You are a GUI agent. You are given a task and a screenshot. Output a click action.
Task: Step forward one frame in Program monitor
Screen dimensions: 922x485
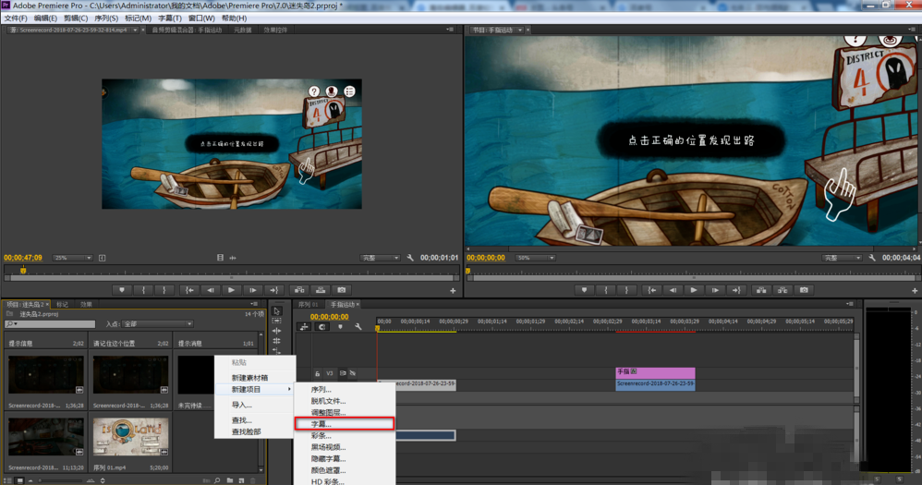715,290
